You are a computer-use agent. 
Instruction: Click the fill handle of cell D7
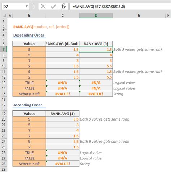[113, 52]
